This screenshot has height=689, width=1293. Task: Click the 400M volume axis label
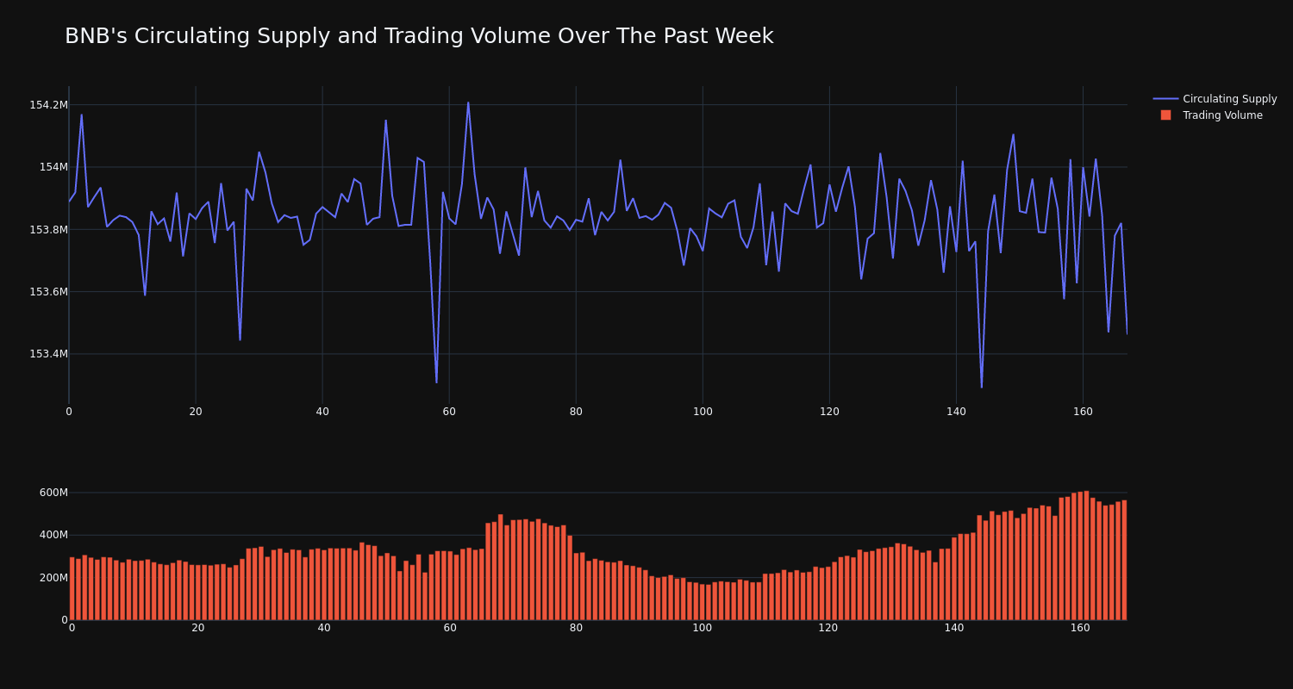click(53, 535)
